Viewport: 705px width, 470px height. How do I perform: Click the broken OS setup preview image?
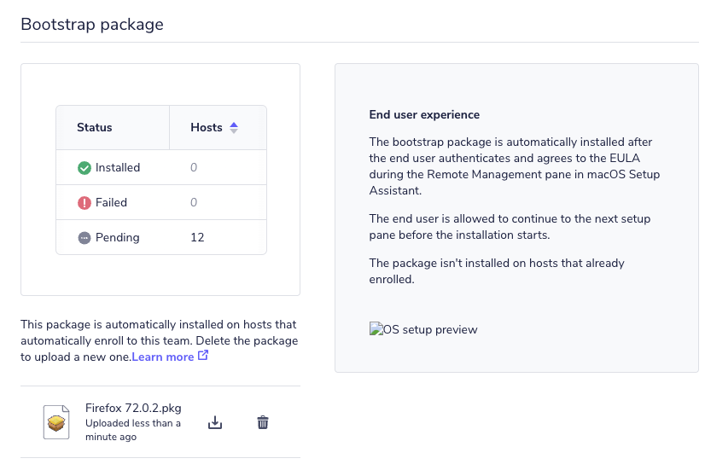[423, 330]
